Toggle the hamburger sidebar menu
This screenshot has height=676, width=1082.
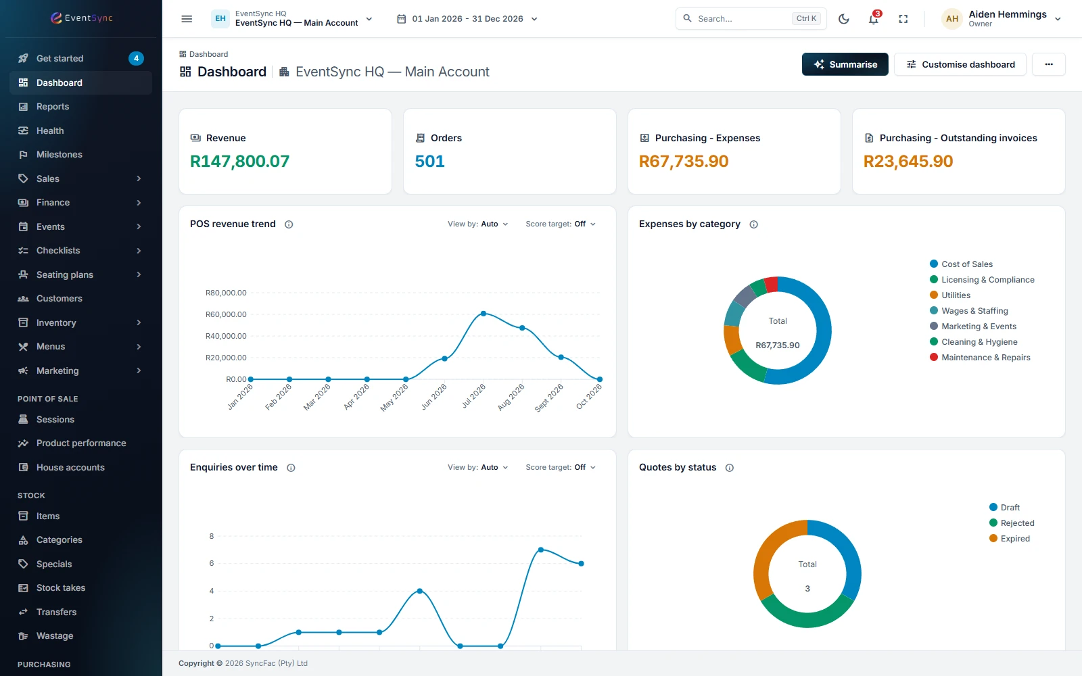pyautogui.click(x=187, y=19)
